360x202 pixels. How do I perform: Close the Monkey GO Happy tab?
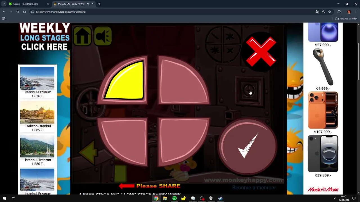point(93,4)
